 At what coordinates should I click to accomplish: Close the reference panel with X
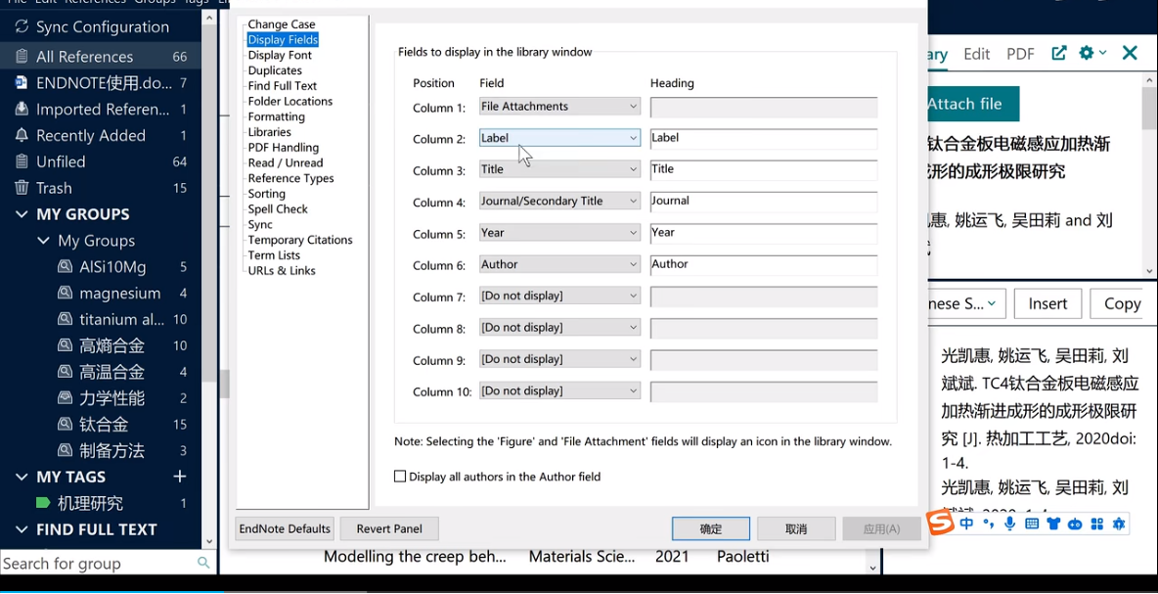pyautogui.click(x=1130, y=53)
